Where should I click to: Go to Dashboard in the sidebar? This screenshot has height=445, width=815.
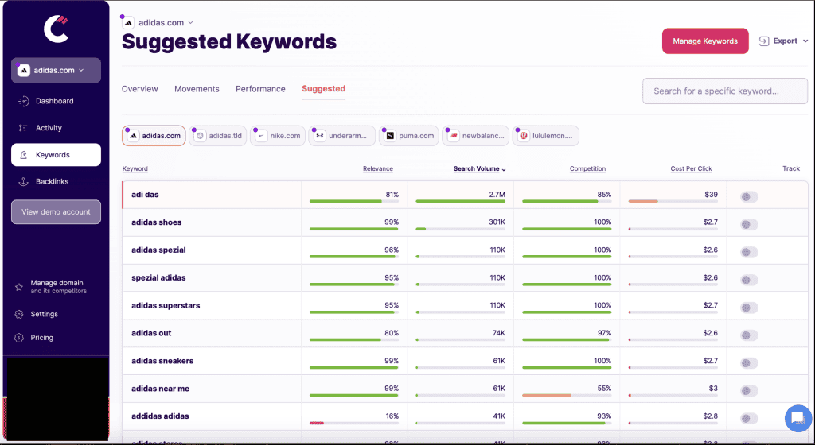57,101
